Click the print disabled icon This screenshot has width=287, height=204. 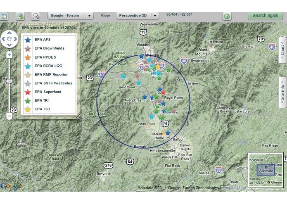point(36,16)
